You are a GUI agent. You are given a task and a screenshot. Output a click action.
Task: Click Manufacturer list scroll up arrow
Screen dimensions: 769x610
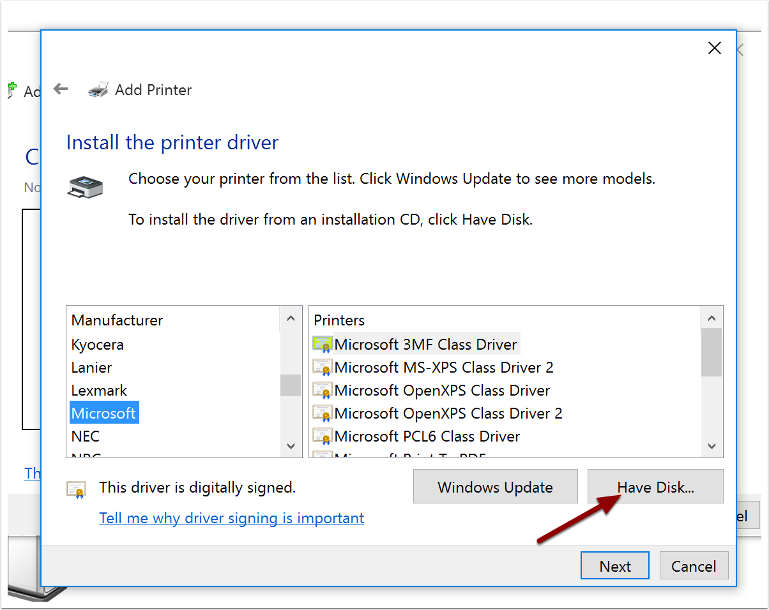[x=291, y=318]
